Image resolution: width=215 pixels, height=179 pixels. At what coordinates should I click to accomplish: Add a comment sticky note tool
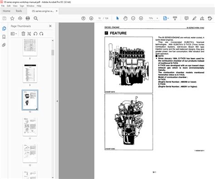(186, 19)
